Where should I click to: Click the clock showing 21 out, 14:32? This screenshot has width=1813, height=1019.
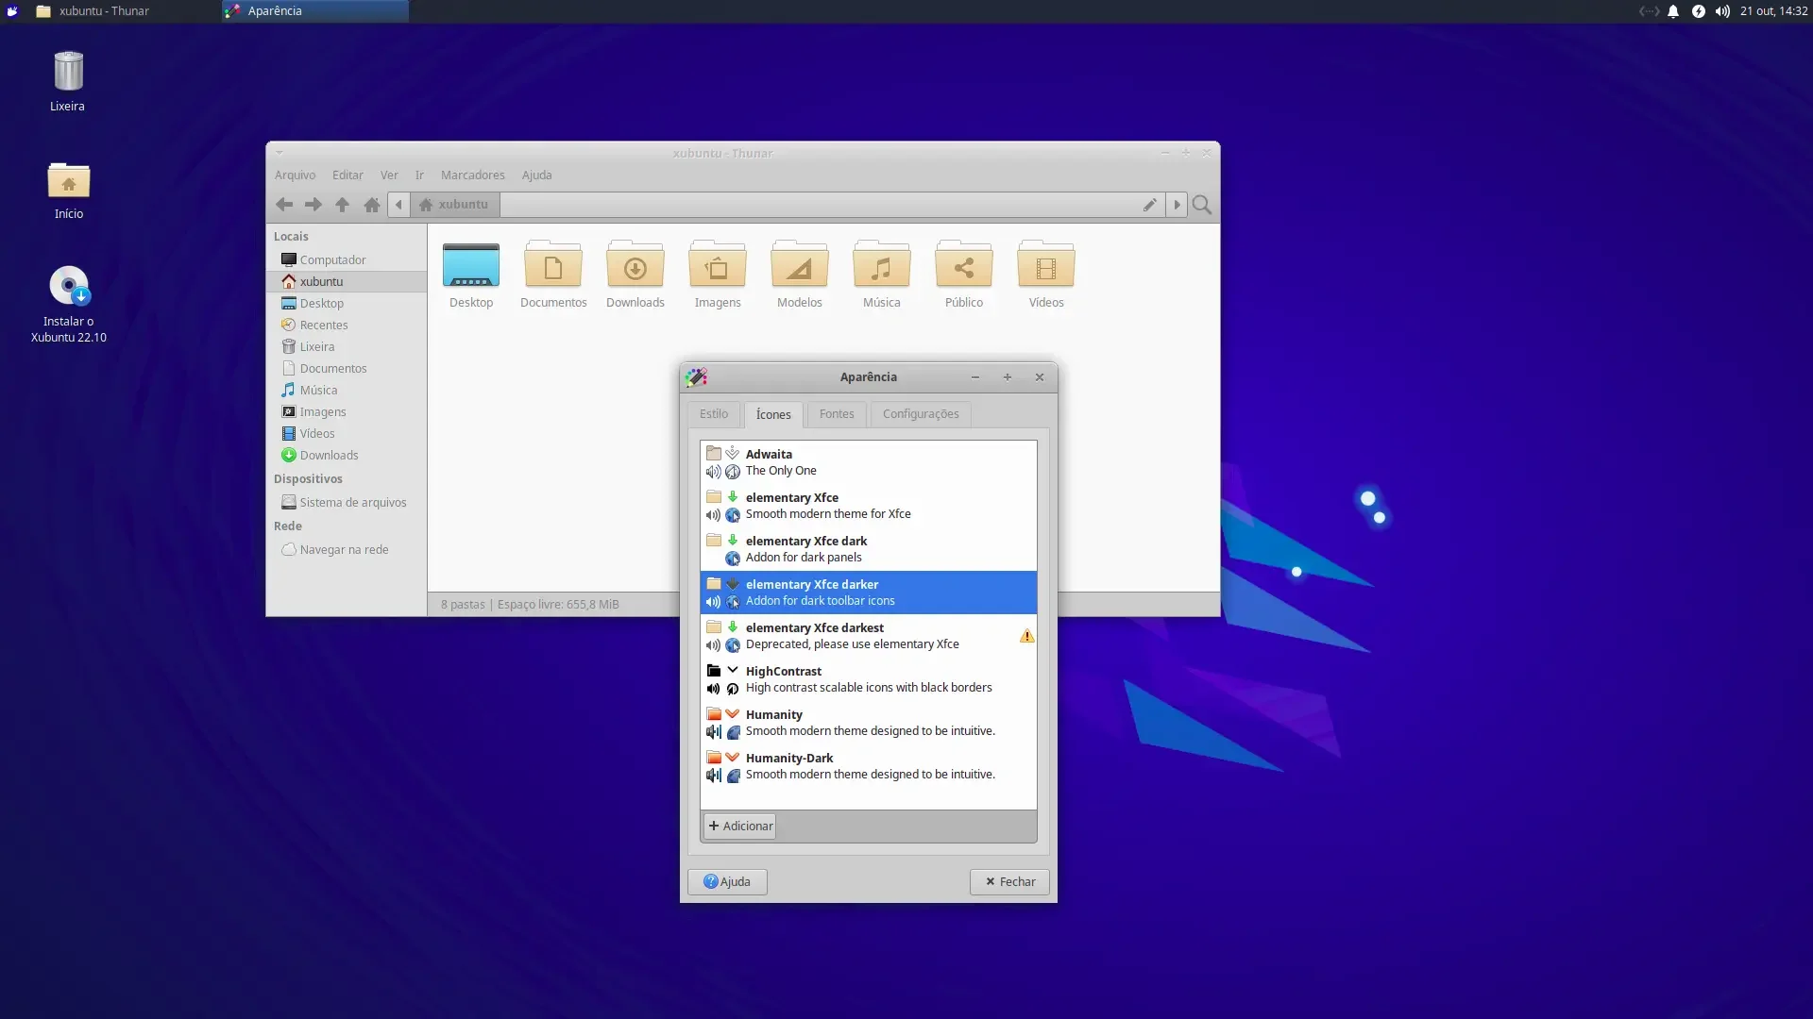1773,11
